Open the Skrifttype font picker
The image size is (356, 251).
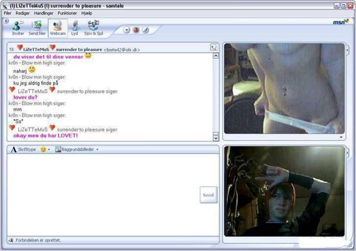pyautogui.click(x=23, y=149)
